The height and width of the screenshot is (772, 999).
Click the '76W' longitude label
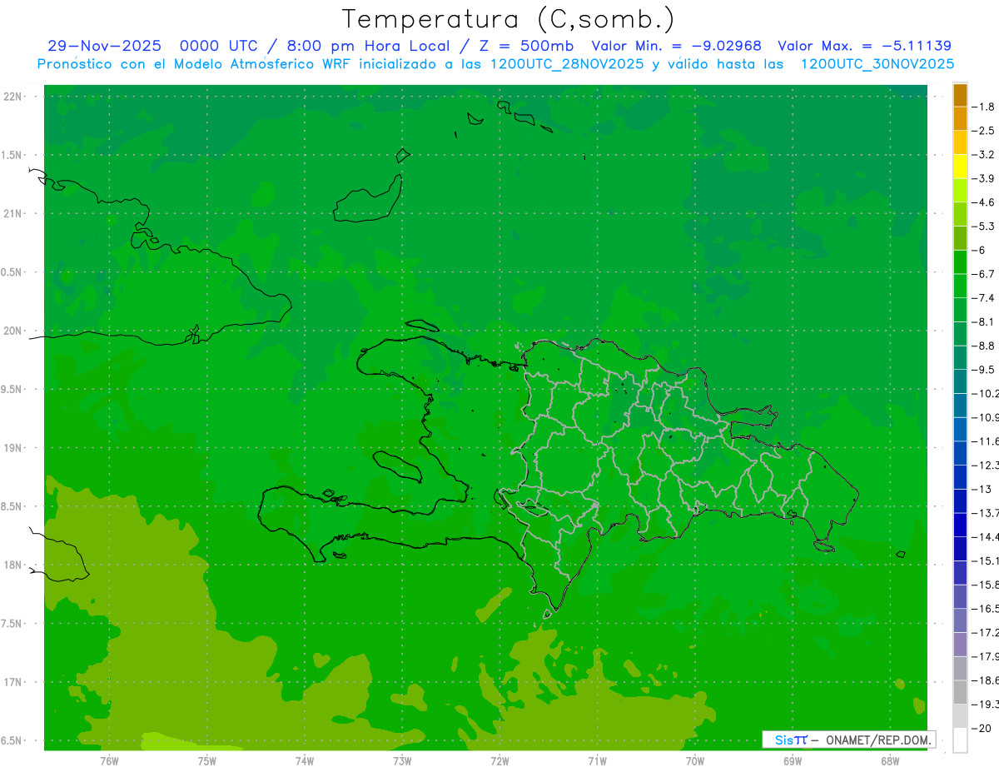pos(109,761)
